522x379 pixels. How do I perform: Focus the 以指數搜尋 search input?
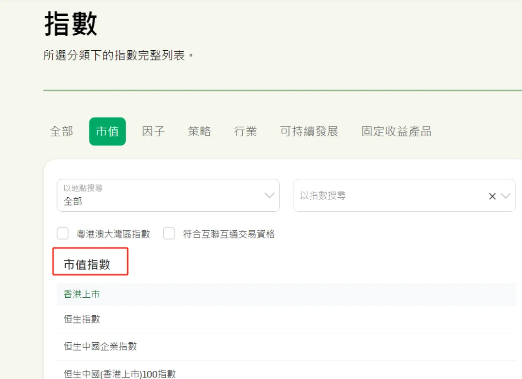click(x=387, y=196)
